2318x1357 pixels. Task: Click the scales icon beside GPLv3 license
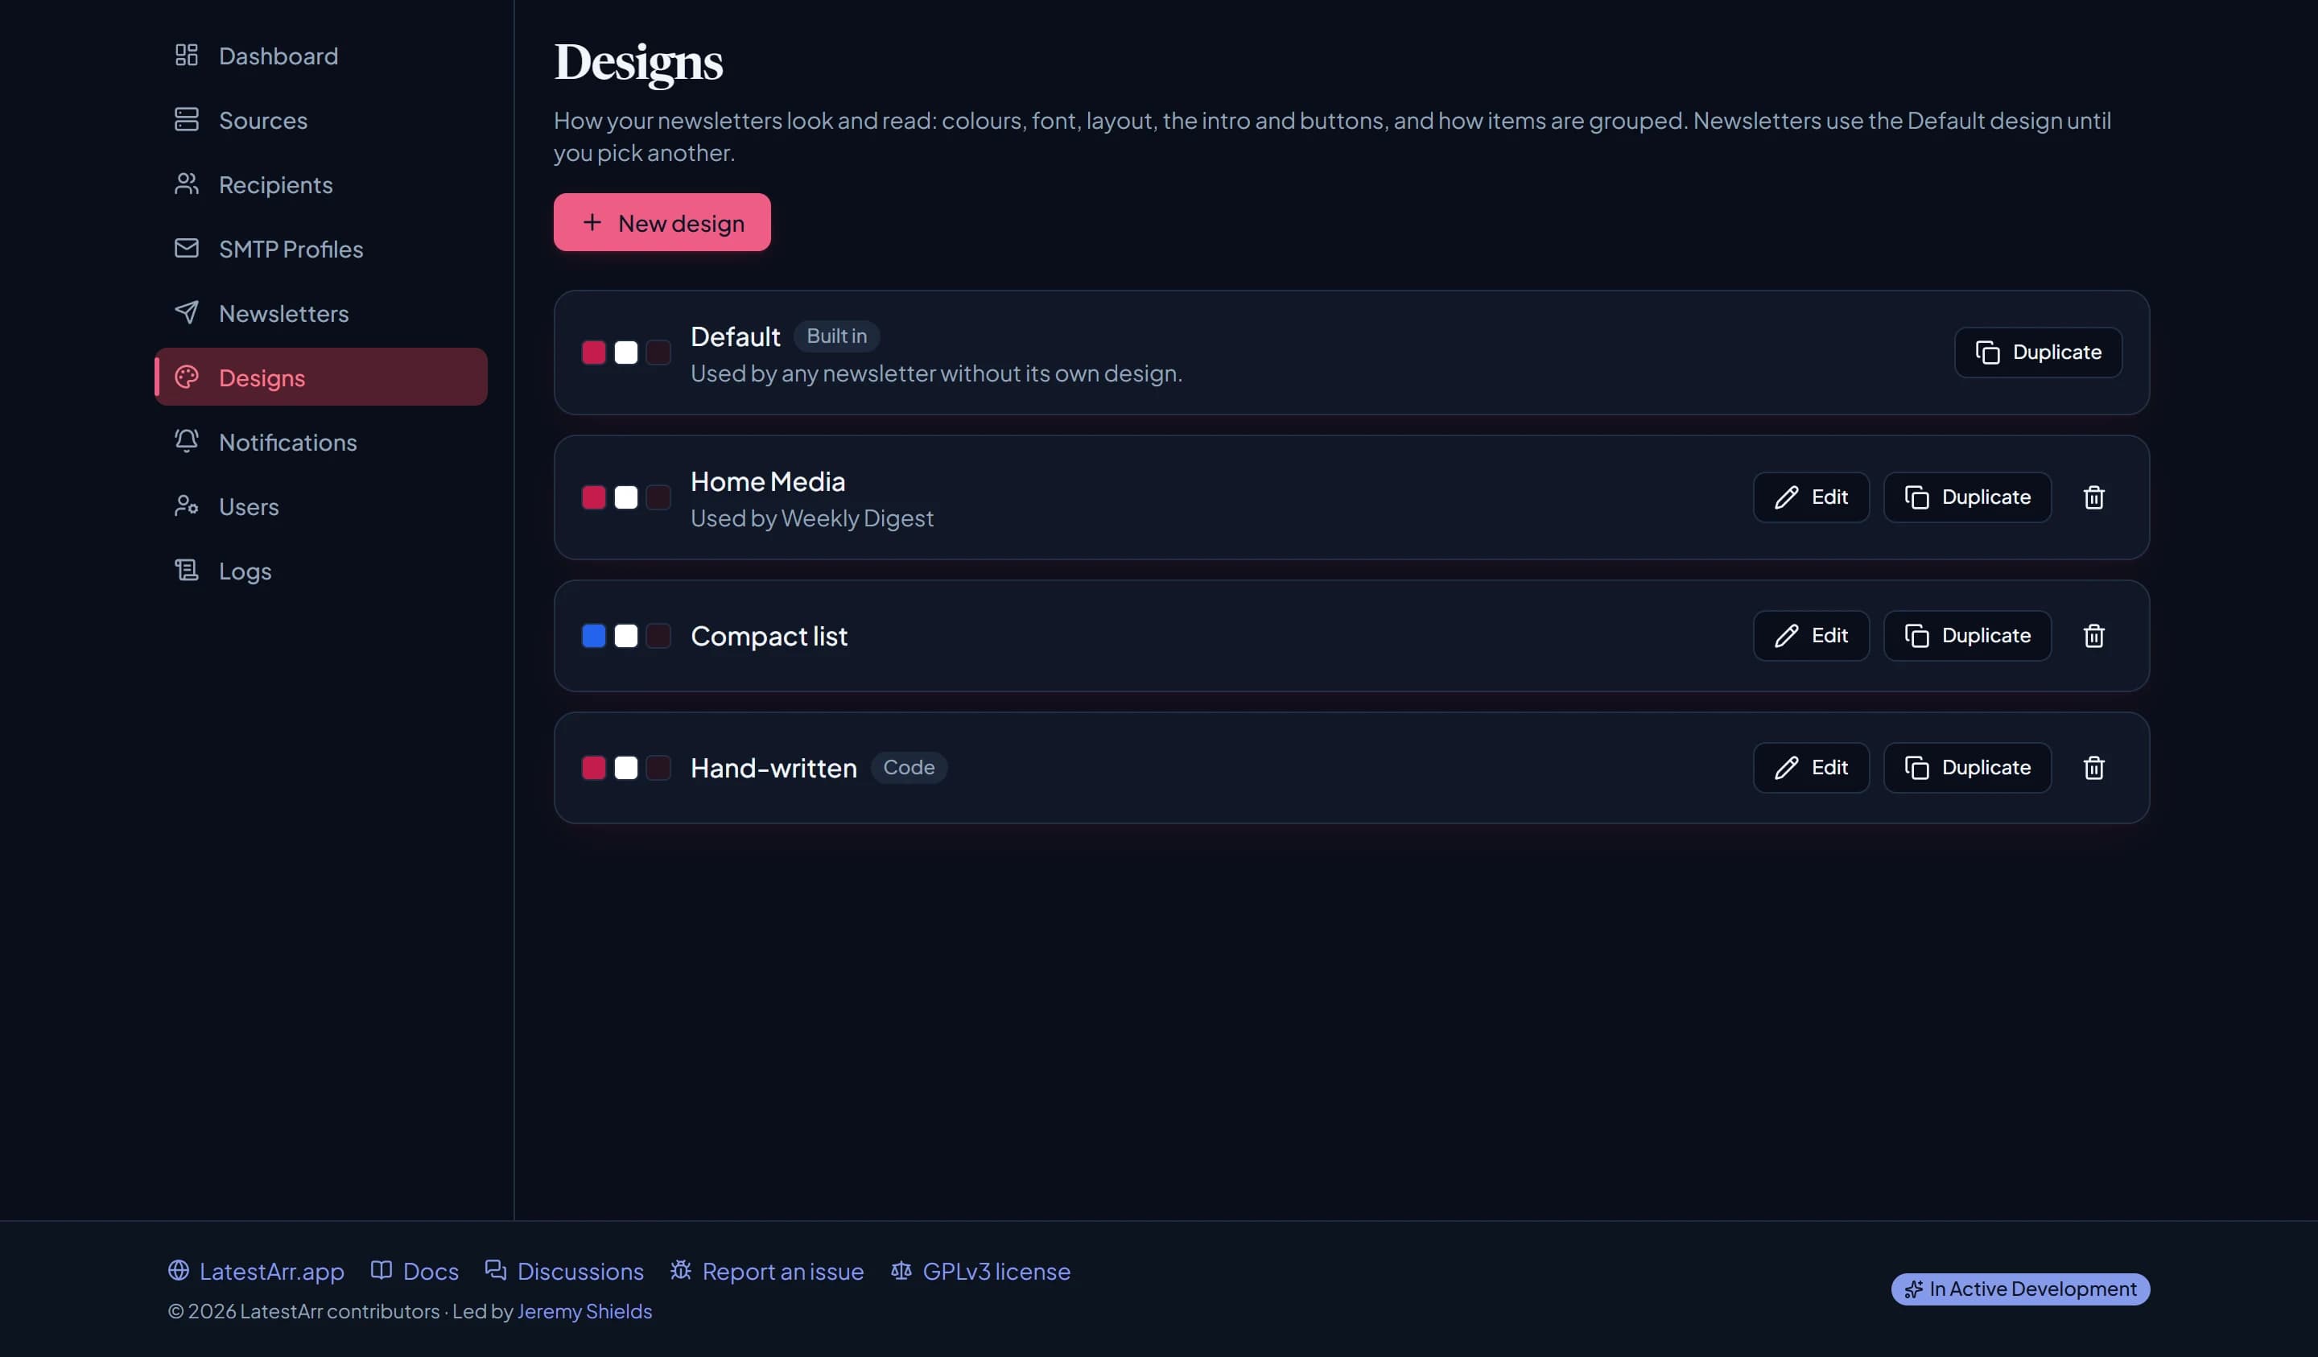901,1271
